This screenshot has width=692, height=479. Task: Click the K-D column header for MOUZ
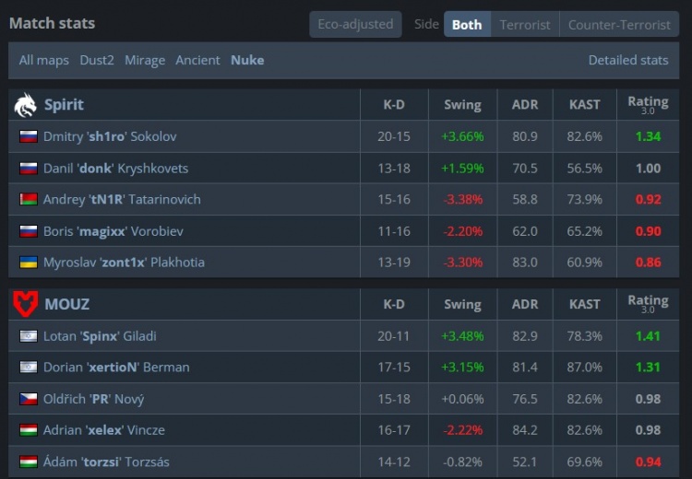tap(394, 304)
